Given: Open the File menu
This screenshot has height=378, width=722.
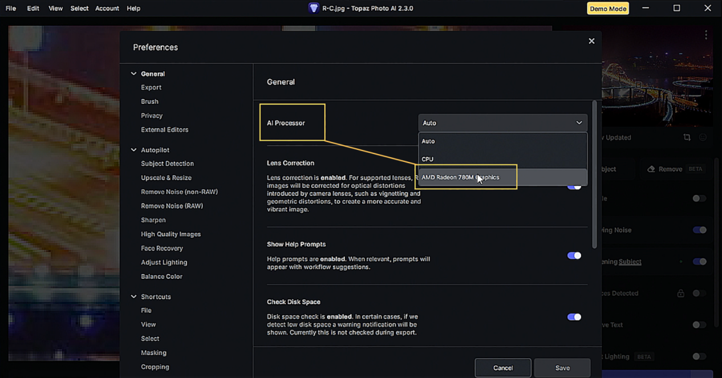Looking at the screenshot, I should 11,9.
